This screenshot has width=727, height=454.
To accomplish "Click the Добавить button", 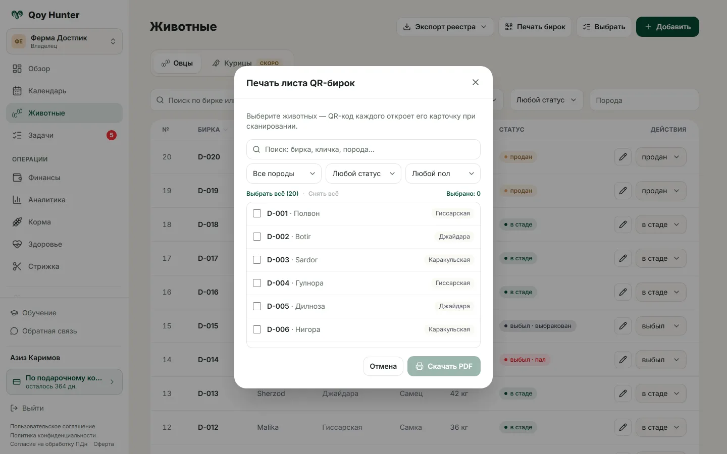I will click(x=667, y=27).
